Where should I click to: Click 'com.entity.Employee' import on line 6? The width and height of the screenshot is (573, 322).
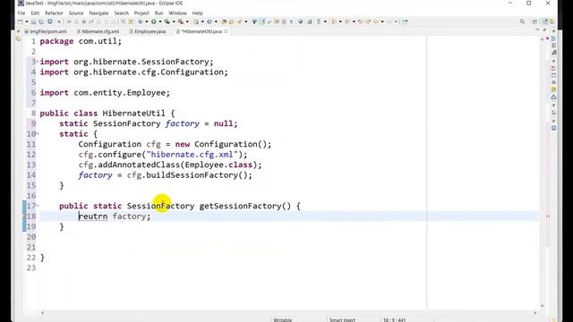[x=119, y=93]
